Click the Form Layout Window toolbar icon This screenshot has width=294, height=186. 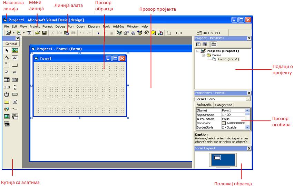click(133, 33)
